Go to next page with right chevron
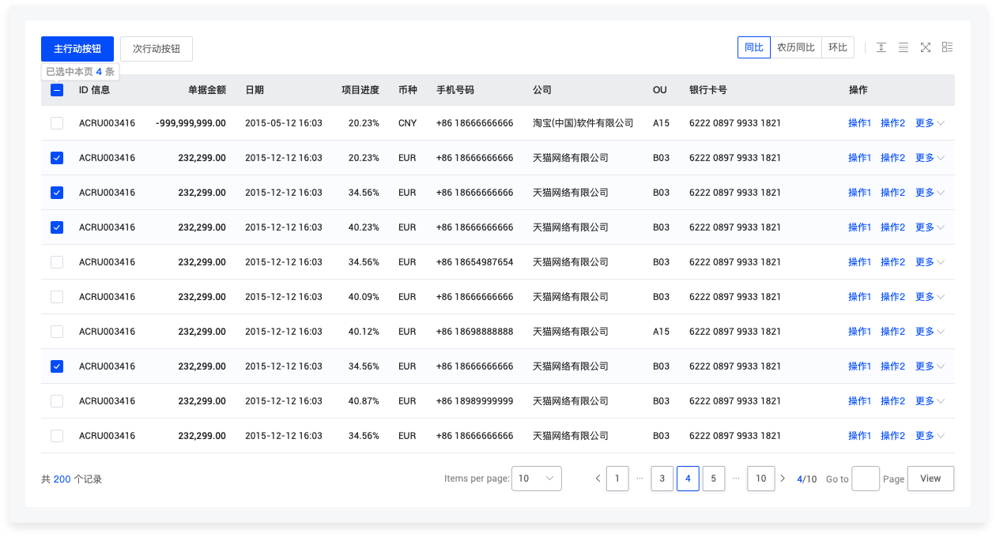This screenshot has width=996, height=537. [783, 479]
